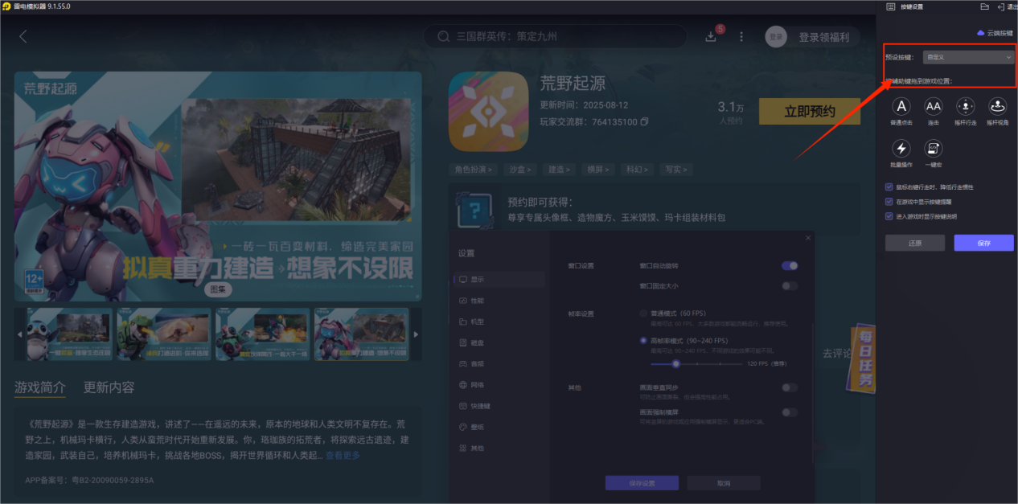Turn off the 窗口自动旋转 toggle
The height and width of the screenshot is (504, 1018).
click(x=789, y=265)
